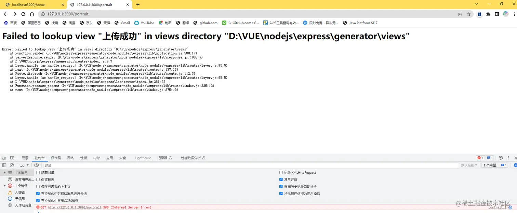Uncheck 在控制台中显示CORS错误
517x213 pixels.
point(38,201)
